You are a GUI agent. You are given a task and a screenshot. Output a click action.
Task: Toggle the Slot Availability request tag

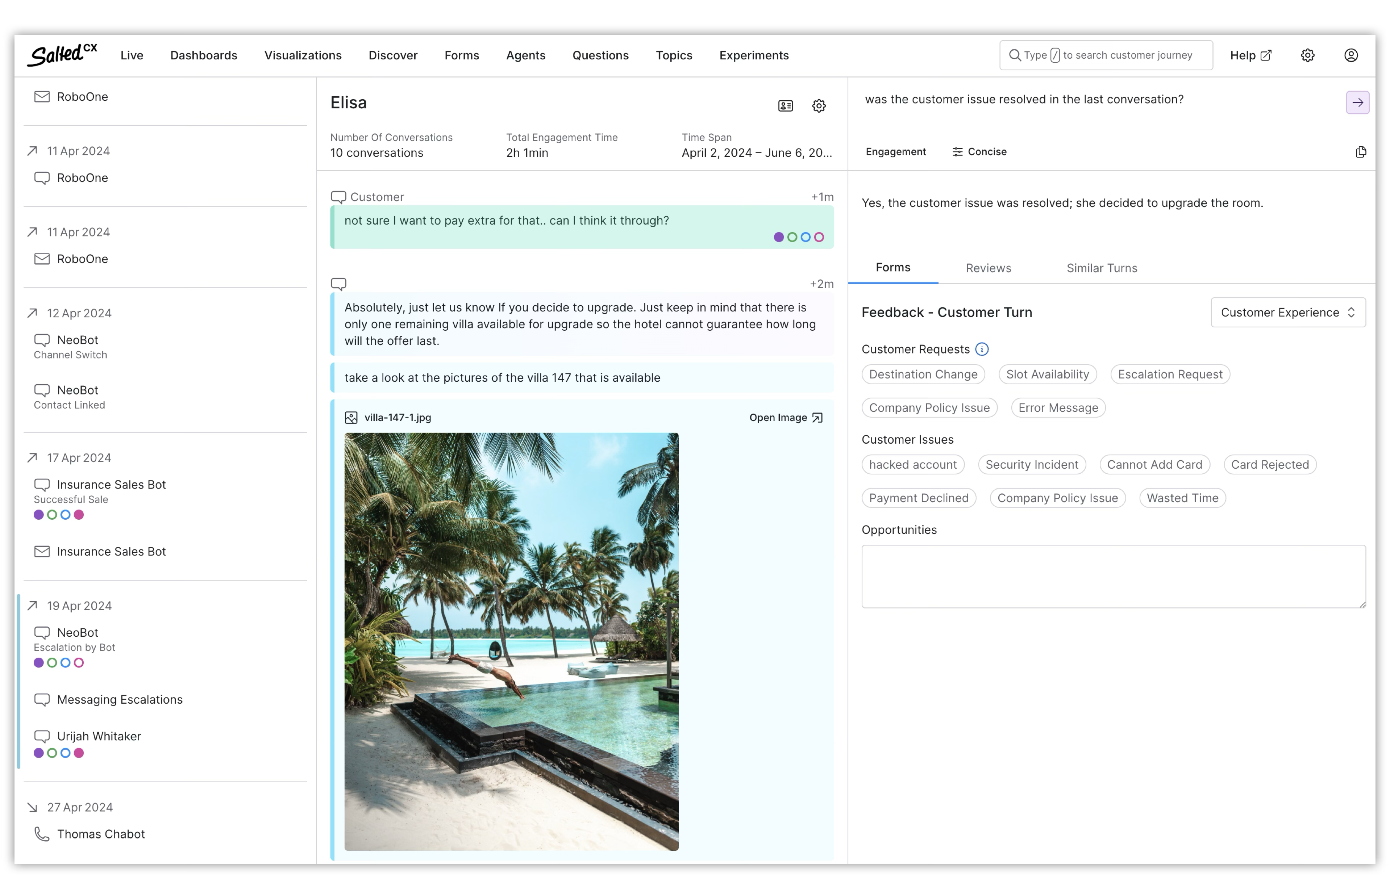pos(1047,374)
